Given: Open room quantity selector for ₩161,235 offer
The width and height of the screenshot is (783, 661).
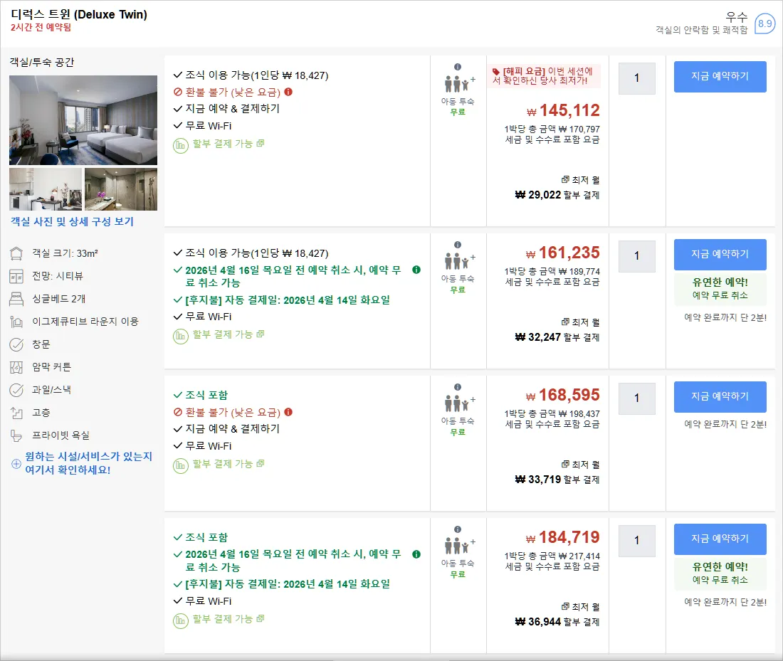Looking at the screenshot, I should point(636,256).
